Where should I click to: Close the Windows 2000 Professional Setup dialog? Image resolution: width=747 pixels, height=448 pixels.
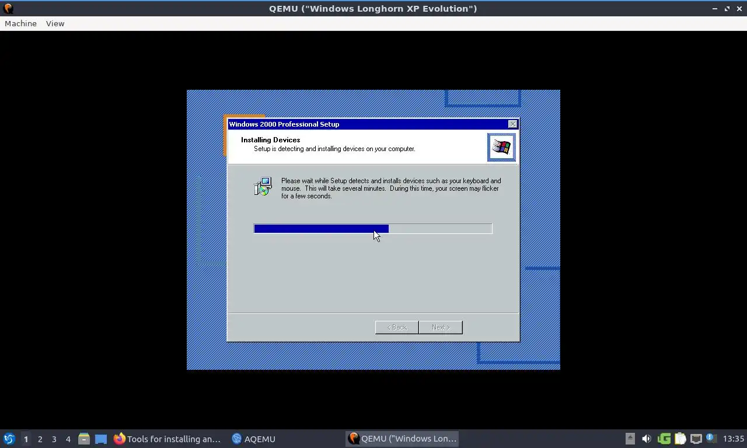(x=512, y=124)
